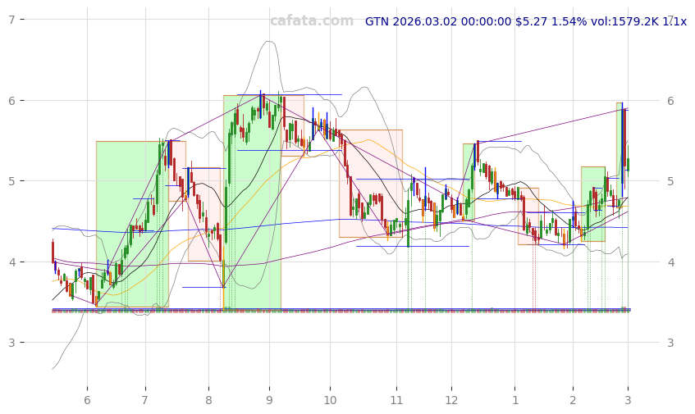Click price label 4 on left axis
Viewport: 695px width, 414px height.
coord(11,262)
